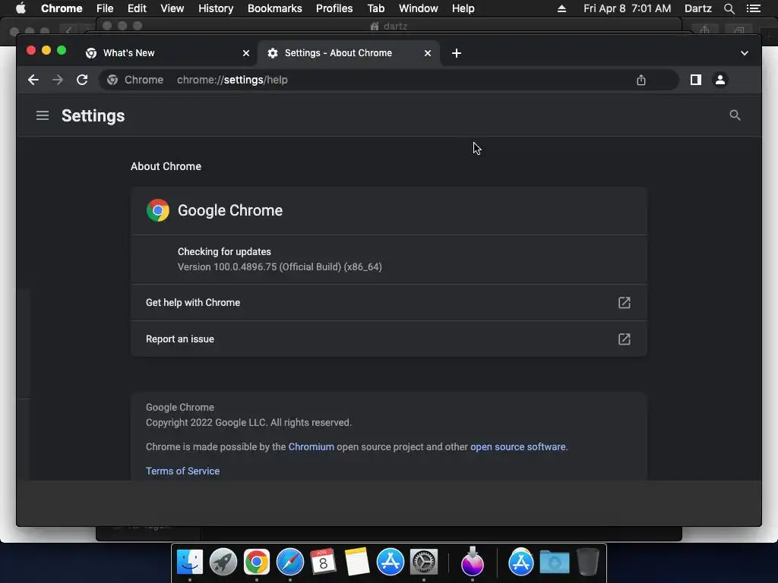The width and height of the screenshot is (778, 583).
Task: Open the Settings hamburger main menu
Action: click(43, 115)
